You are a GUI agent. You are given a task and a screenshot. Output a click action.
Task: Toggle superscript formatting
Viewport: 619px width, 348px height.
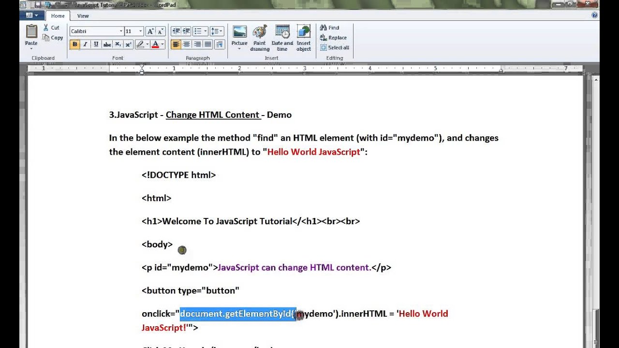tap(128, 44)
